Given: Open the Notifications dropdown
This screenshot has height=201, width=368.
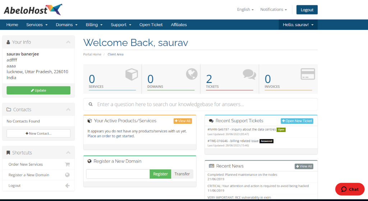Looking at the screenshot, I should 273,10.
